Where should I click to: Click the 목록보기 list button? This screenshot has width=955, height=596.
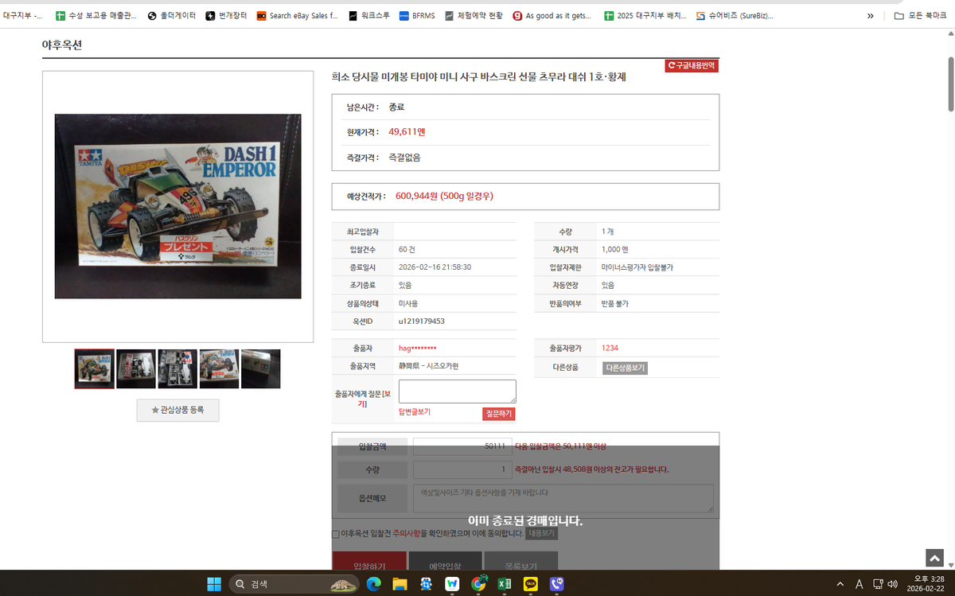click(520, 562)
